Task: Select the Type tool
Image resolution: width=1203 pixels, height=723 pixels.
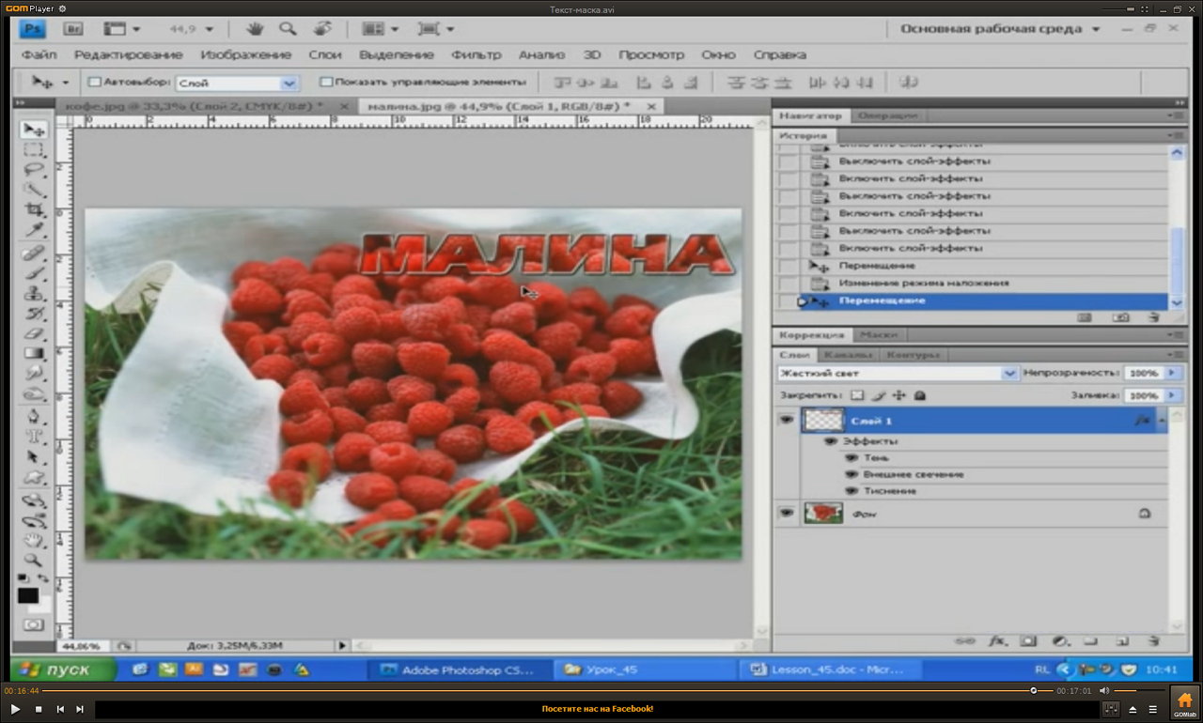Action: [34, 437]
